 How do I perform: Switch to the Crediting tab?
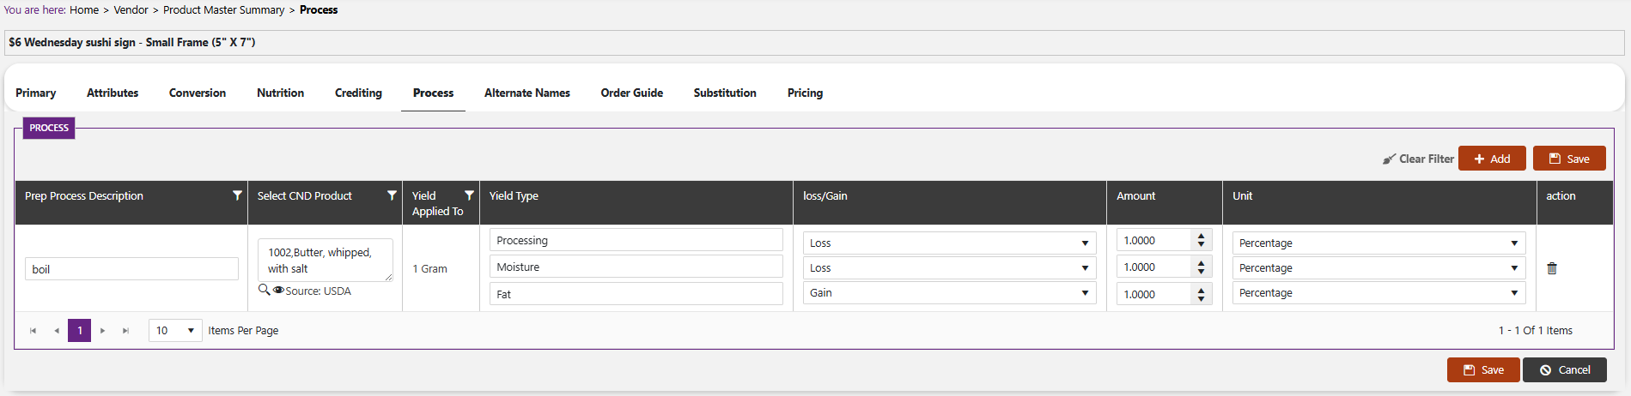[358, 93]
